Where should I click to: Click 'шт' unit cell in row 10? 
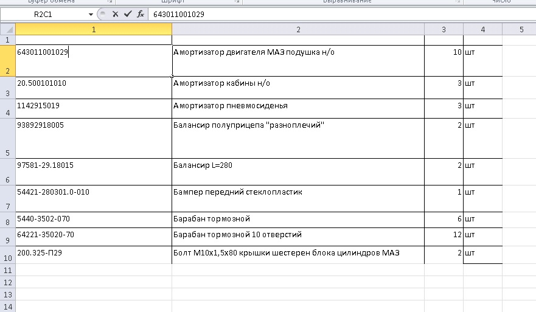click(482, 255)
